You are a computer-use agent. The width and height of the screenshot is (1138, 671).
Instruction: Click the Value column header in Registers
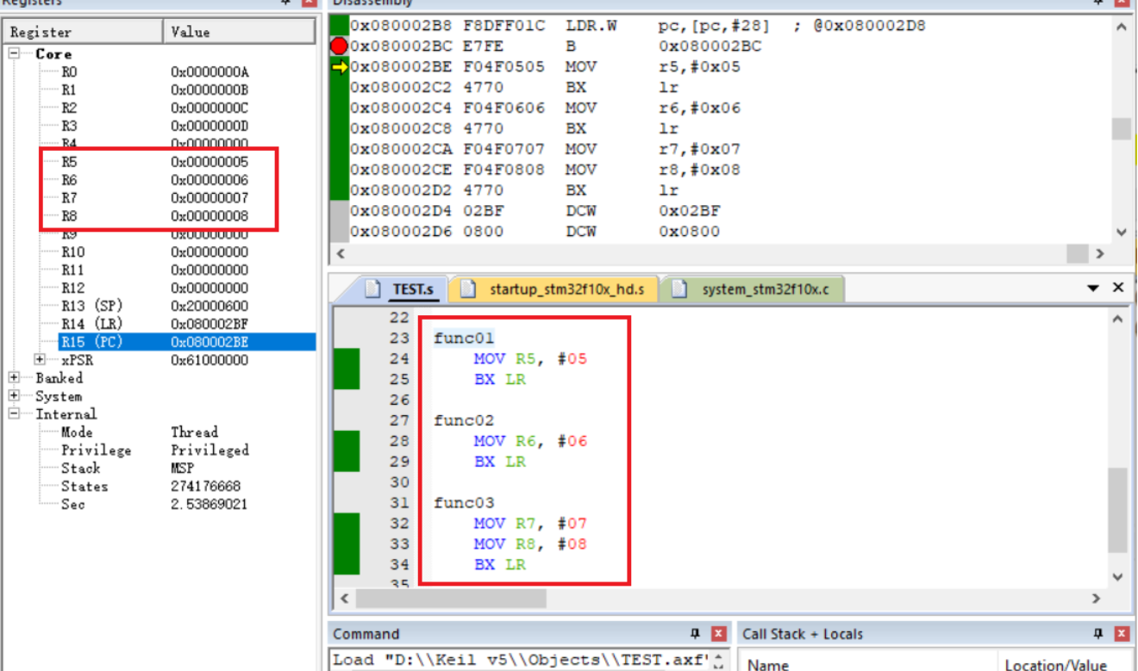[x=240, y=32]
